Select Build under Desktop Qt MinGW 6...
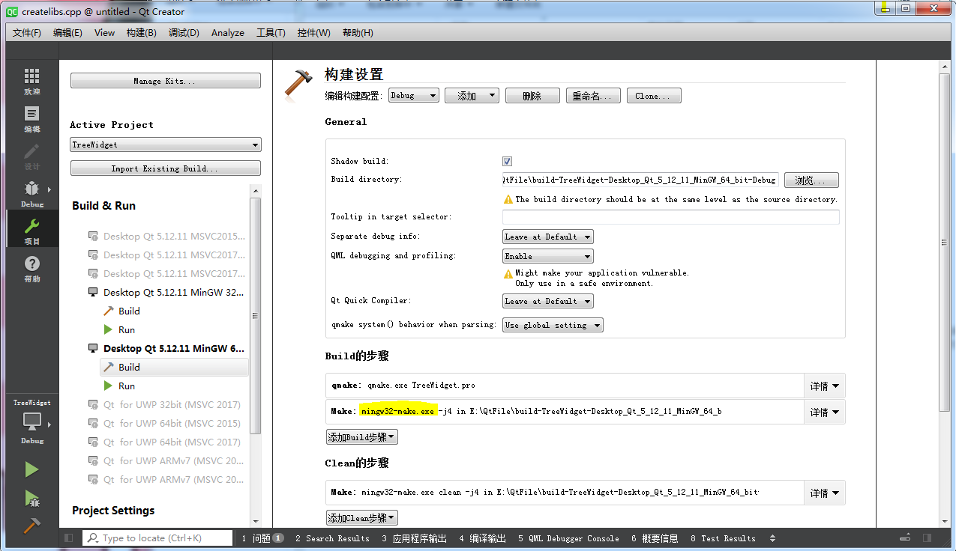This screenshot has width=956, height=551. pos(174,368)
